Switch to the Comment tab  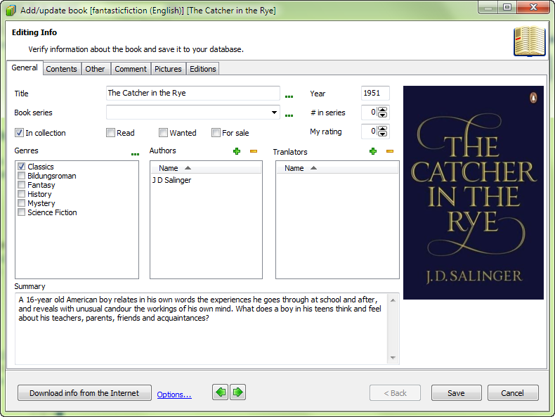[x=131, y=69]
